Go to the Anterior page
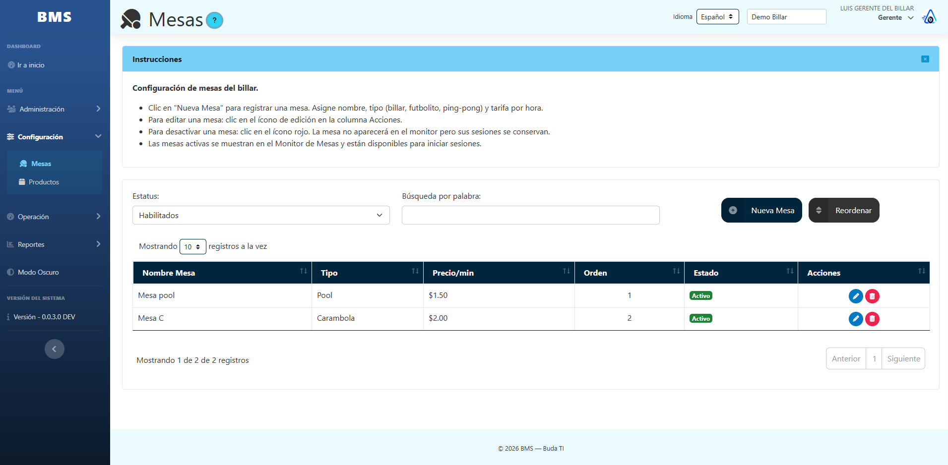Screen dimensions: 948x465 tap(846, 358)
